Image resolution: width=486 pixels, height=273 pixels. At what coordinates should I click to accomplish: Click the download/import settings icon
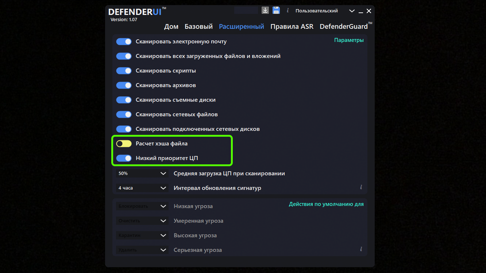(x=265, y=11)
